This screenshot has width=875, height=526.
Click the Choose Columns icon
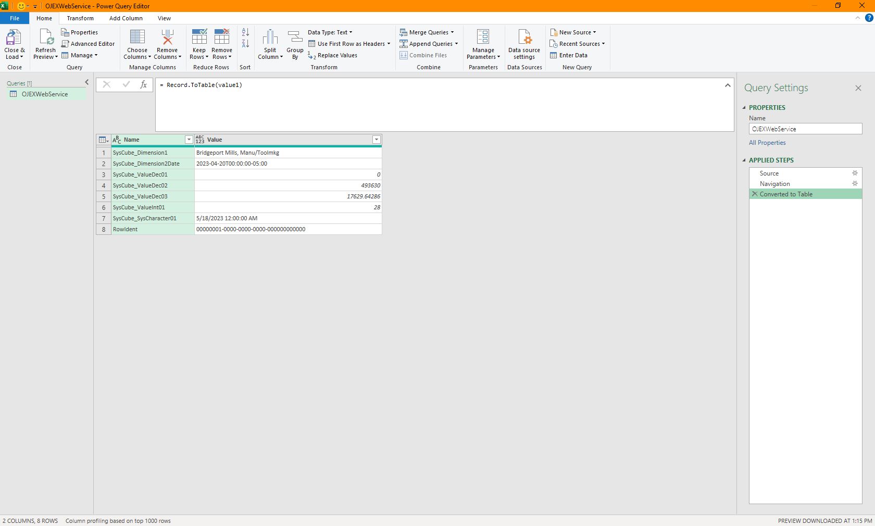137,37
